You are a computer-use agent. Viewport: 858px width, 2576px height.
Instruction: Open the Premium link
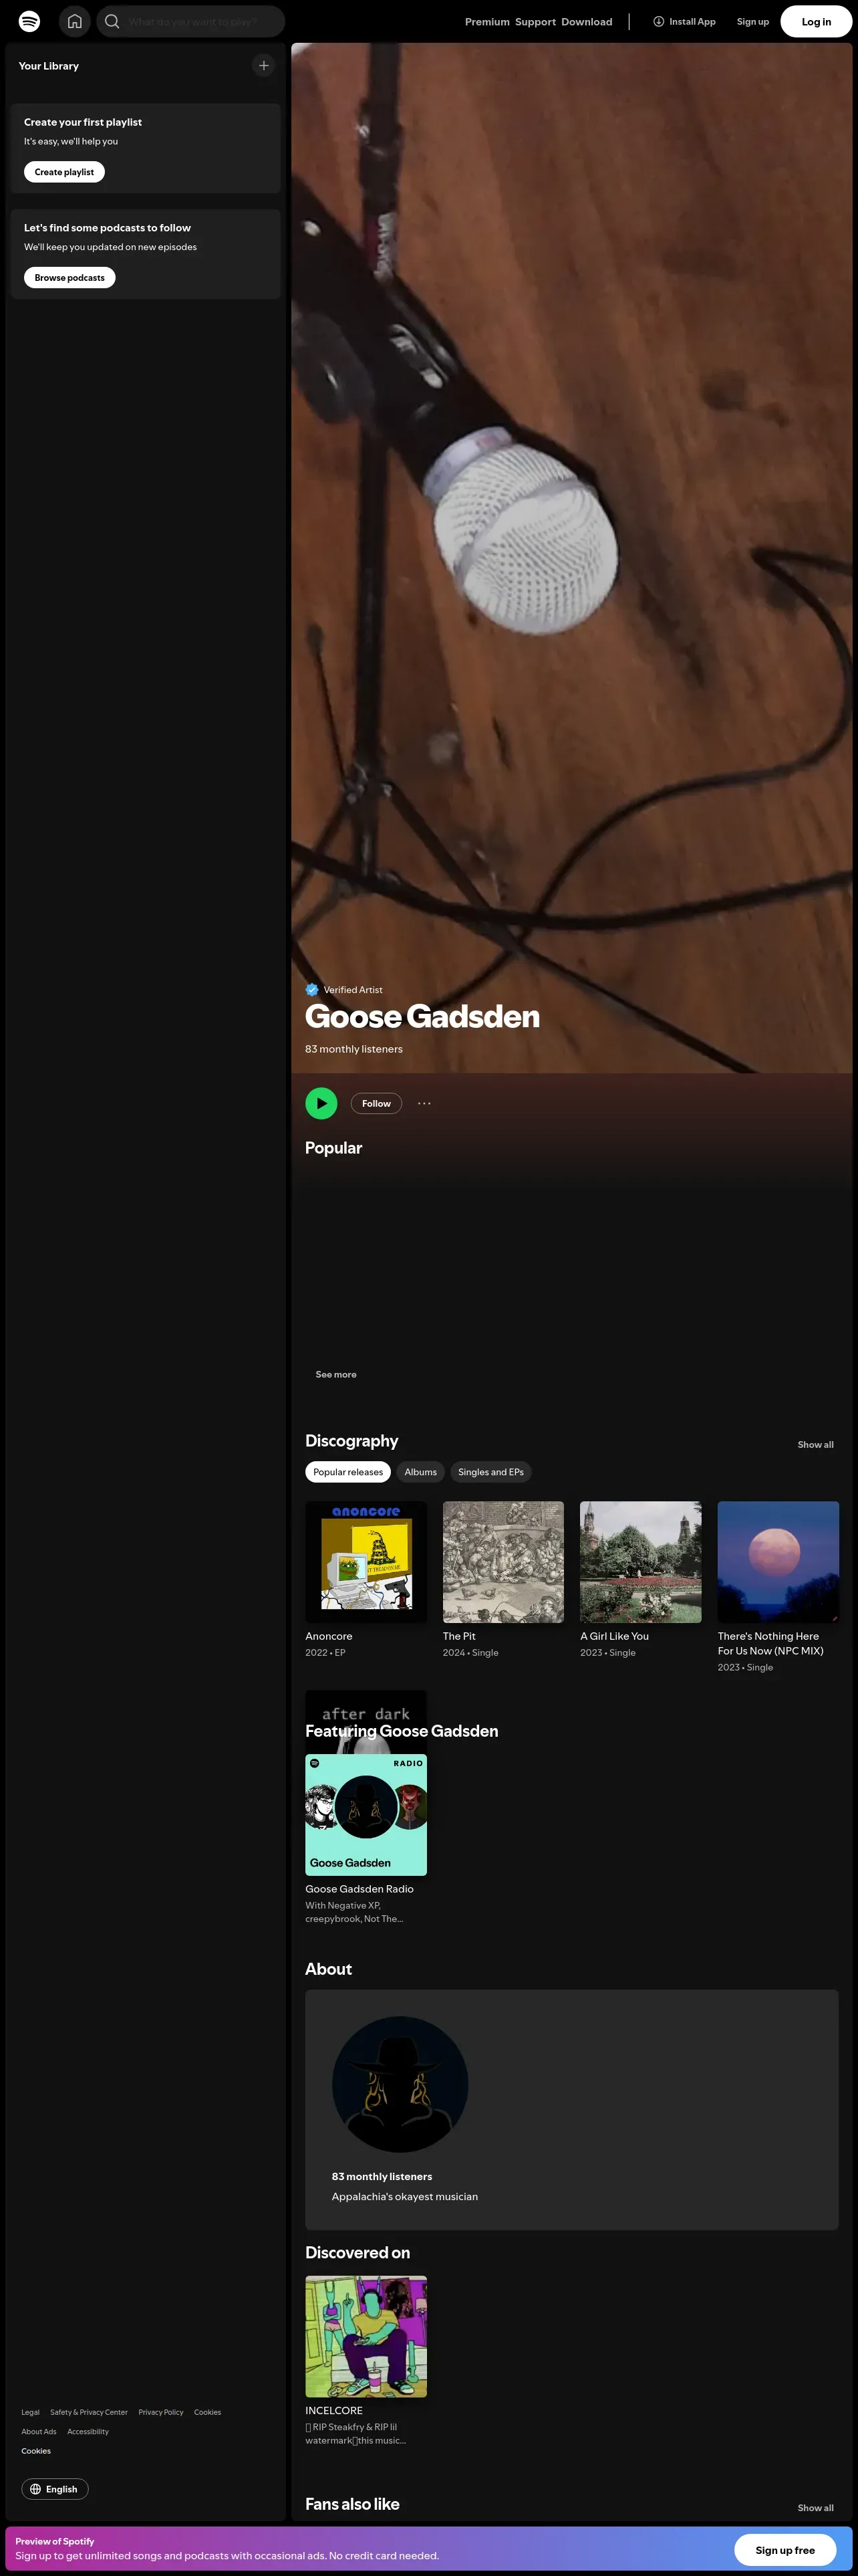pyautogui.click(x=486, y=22)
